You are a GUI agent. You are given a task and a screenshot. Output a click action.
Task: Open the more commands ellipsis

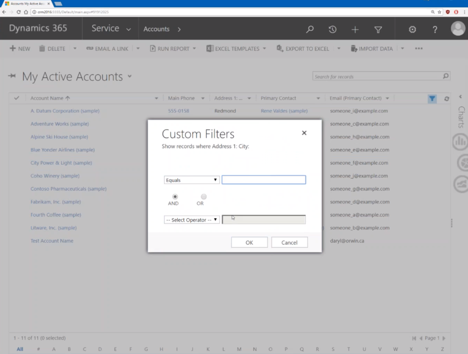click(419, 48)
